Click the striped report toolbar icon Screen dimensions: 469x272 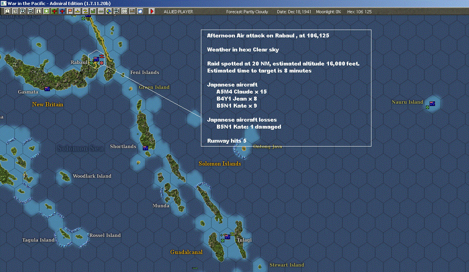132,12
